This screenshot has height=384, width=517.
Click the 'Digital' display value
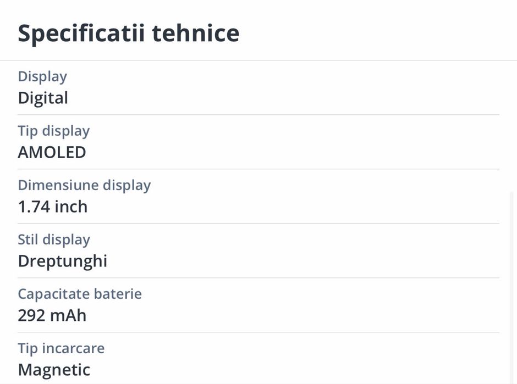pos(43,98)
